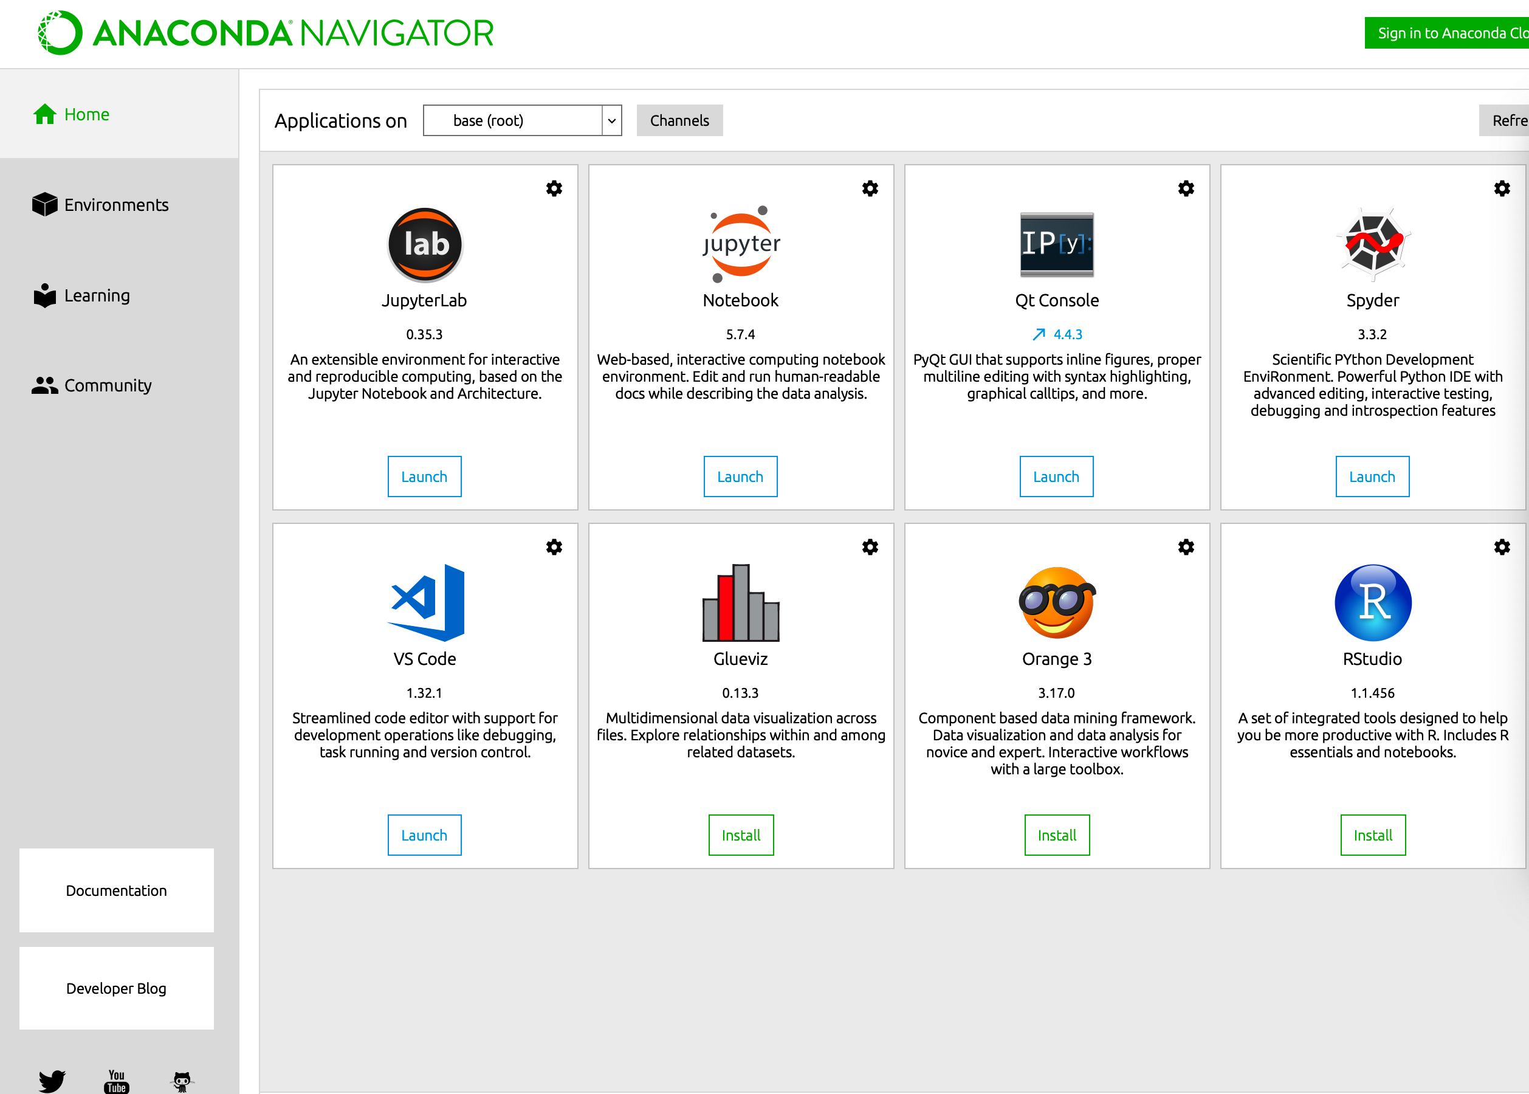Viewport: 1529px width, 1094px height.
Task: Launch Qt Console
Action: [x=1056, y=477]
